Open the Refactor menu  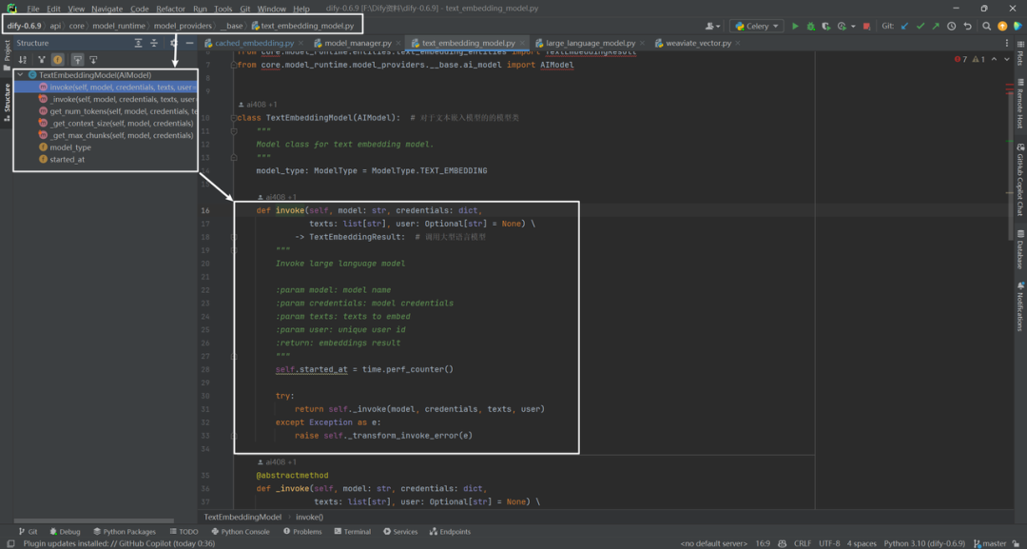tap(170, 10)
